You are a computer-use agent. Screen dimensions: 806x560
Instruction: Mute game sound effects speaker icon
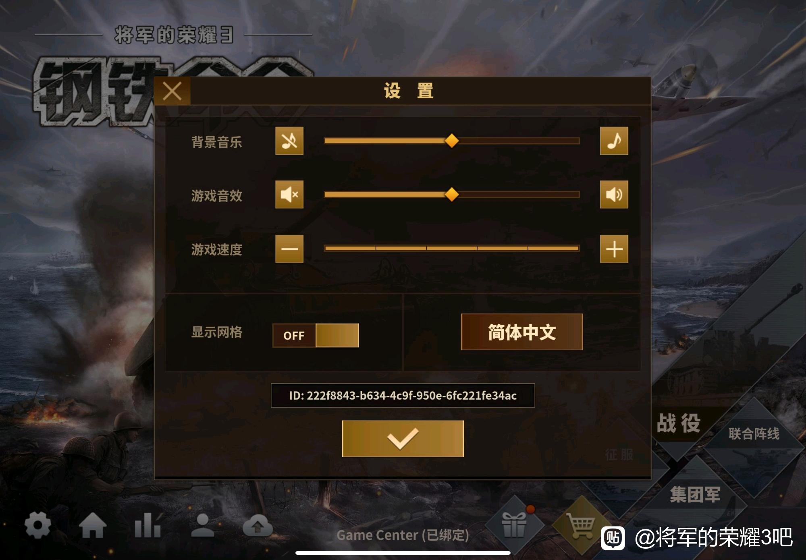(x=289, y=195)
